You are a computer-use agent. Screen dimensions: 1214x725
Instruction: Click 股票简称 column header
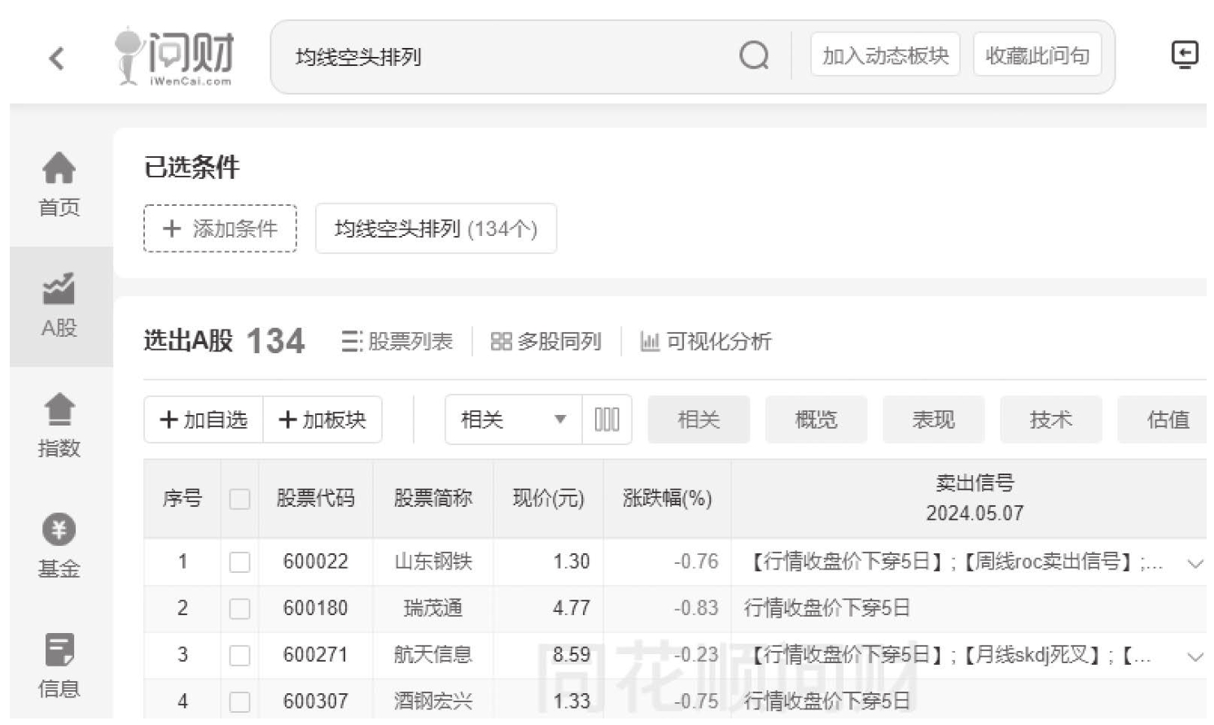coord(432,498)
